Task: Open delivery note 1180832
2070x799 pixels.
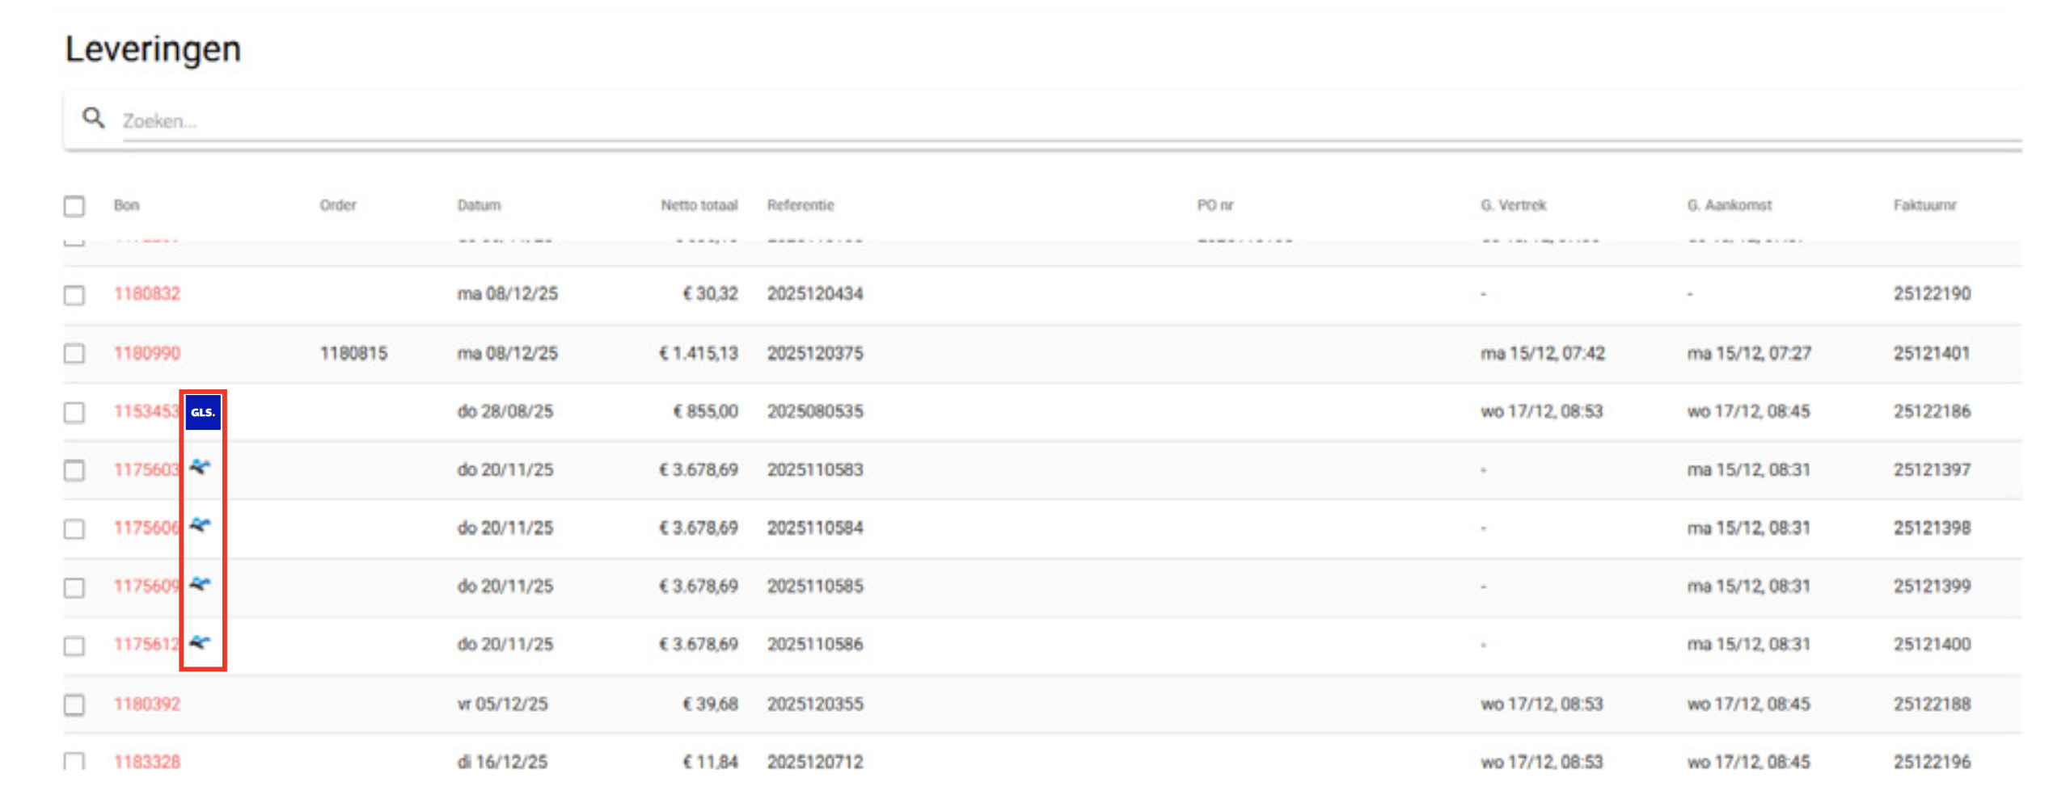Action: [147, 294]
